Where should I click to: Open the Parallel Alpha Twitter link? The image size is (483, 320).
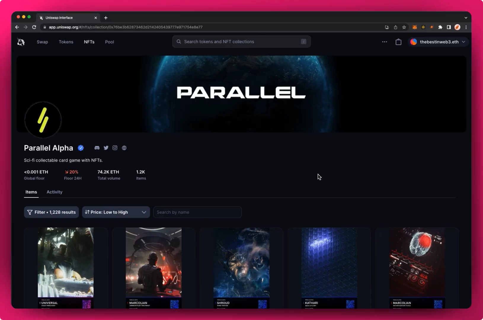[x=106, y=148]
